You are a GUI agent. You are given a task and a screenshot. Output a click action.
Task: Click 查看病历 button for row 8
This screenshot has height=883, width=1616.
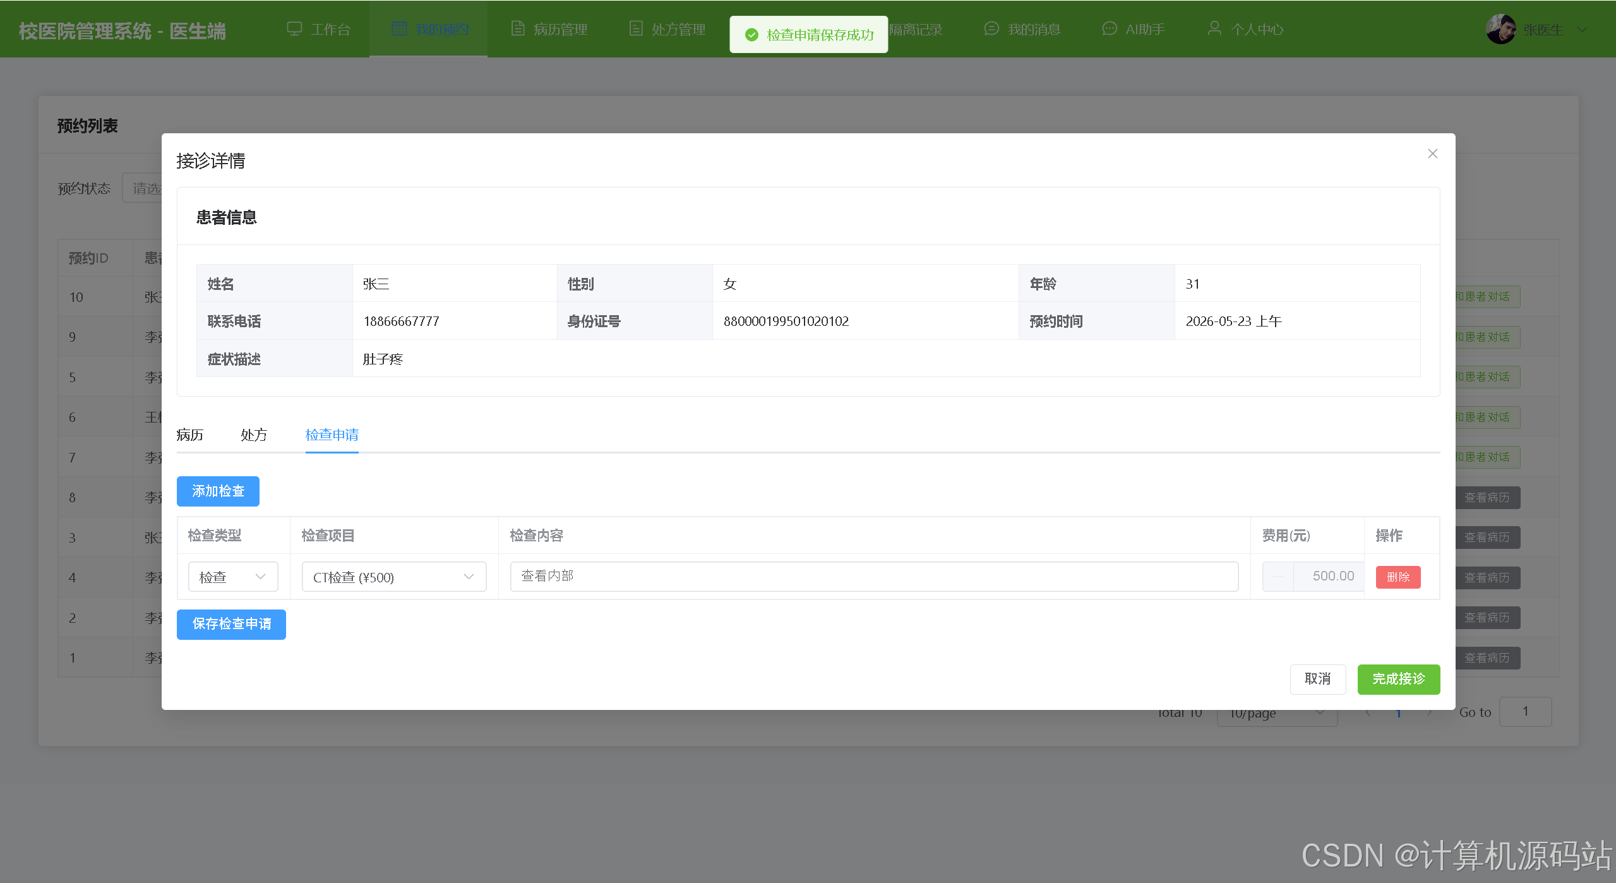1487,498
